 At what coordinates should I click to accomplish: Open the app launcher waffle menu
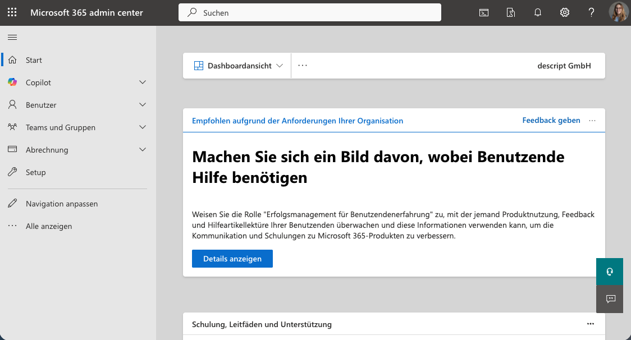pos(12,12)
